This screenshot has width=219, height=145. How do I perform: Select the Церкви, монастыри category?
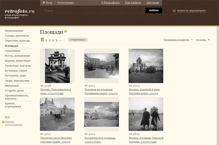tap(18, 61)
